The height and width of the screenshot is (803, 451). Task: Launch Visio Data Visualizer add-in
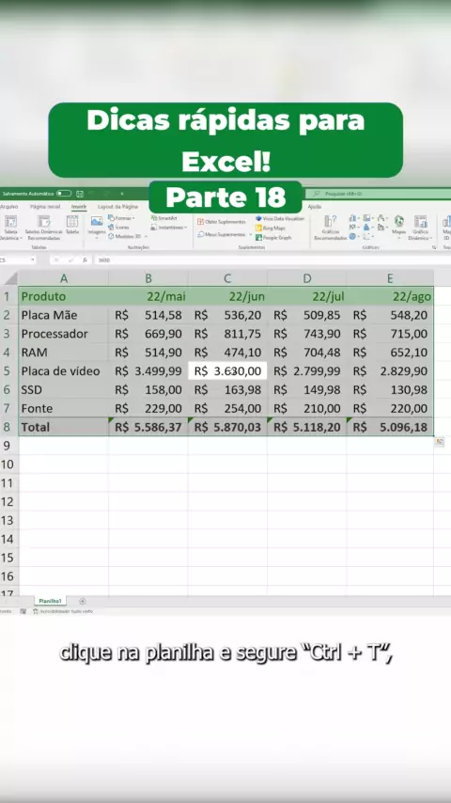pos(279,218)
